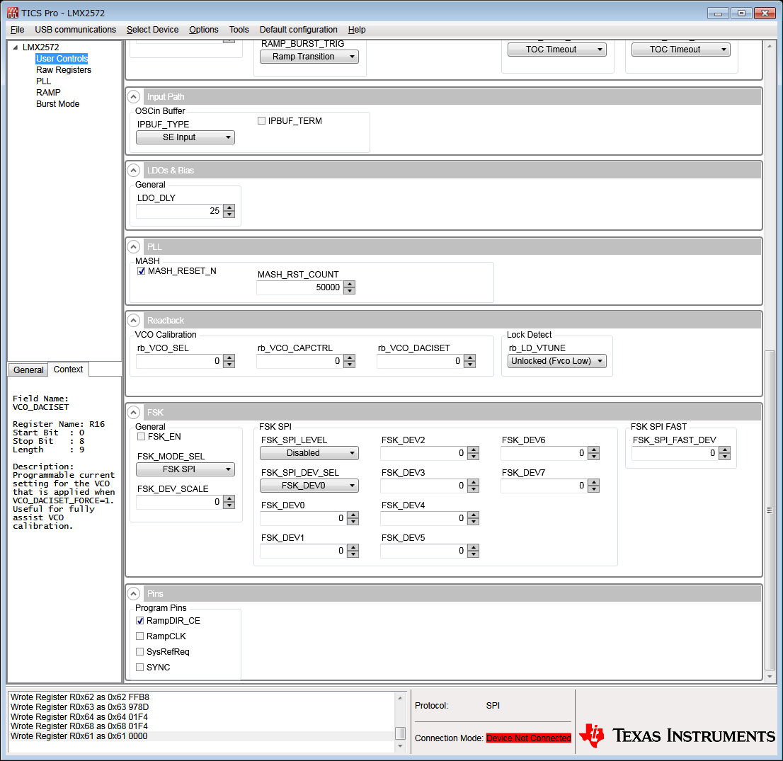Enable the FSK_EN checkbox
Image resolution: width=783 pixels, height=761 pixels.
coord(142,437)
